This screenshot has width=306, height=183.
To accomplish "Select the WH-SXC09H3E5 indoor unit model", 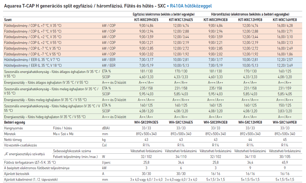I will [146, 122].
